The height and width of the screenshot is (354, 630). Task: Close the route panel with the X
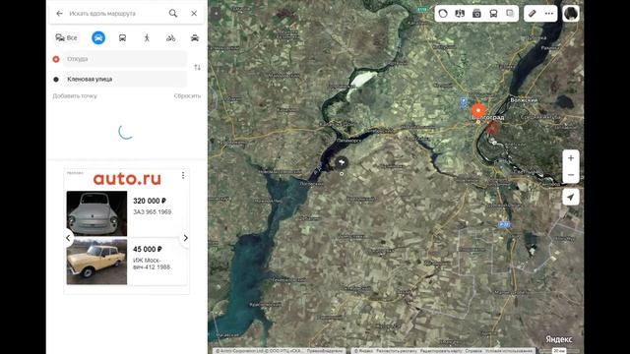[194, 14]
